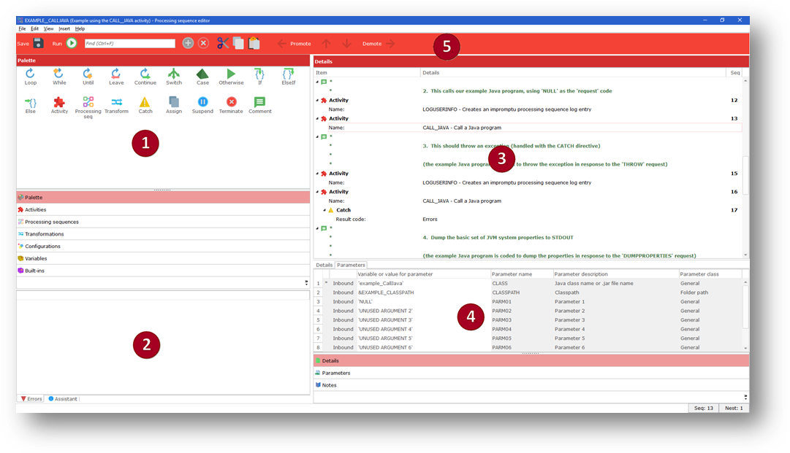Switch to the Details tab above parameter table
This screenshot has height=453, width=790.
tap(324, 265)
